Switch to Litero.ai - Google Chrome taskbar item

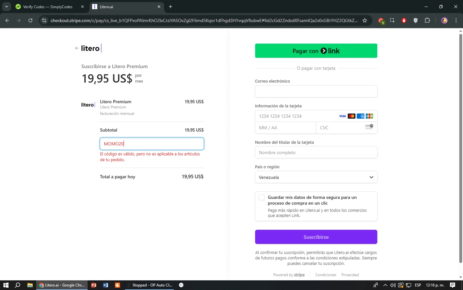click(x=62, y=285)
